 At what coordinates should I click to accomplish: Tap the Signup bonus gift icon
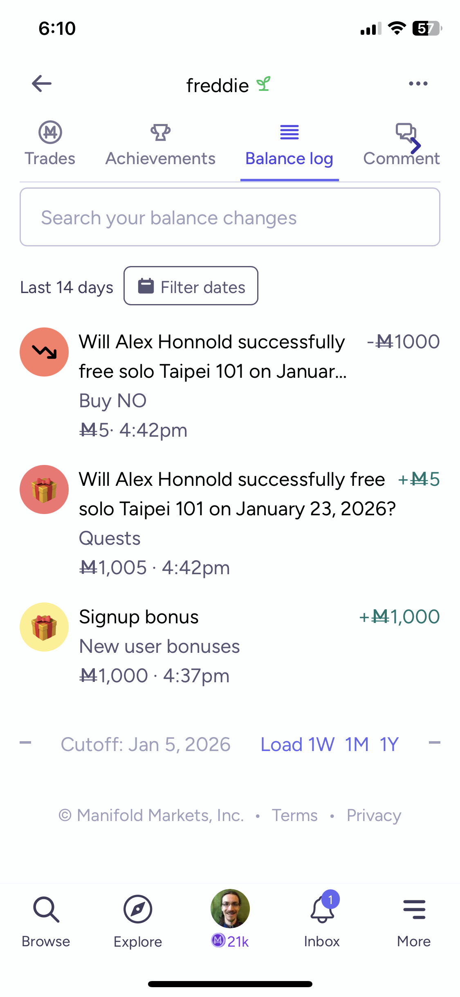coord(44,627)
